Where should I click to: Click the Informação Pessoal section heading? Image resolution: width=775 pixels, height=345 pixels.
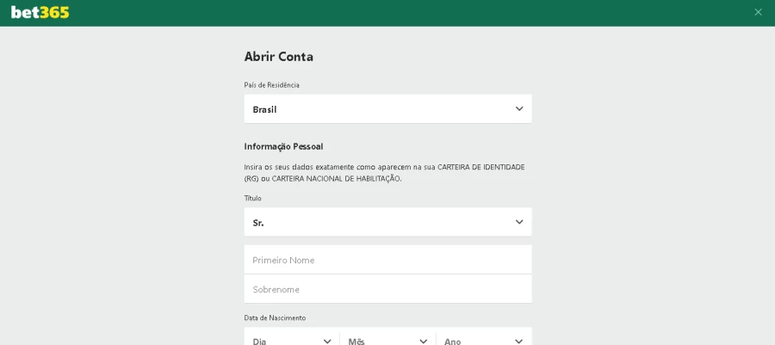(x=283, y=146)
